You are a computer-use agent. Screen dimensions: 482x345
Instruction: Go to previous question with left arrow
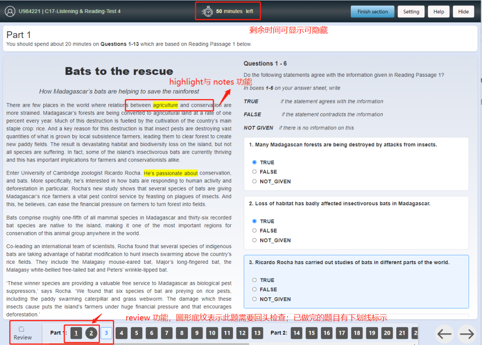[x=445, y=334]
